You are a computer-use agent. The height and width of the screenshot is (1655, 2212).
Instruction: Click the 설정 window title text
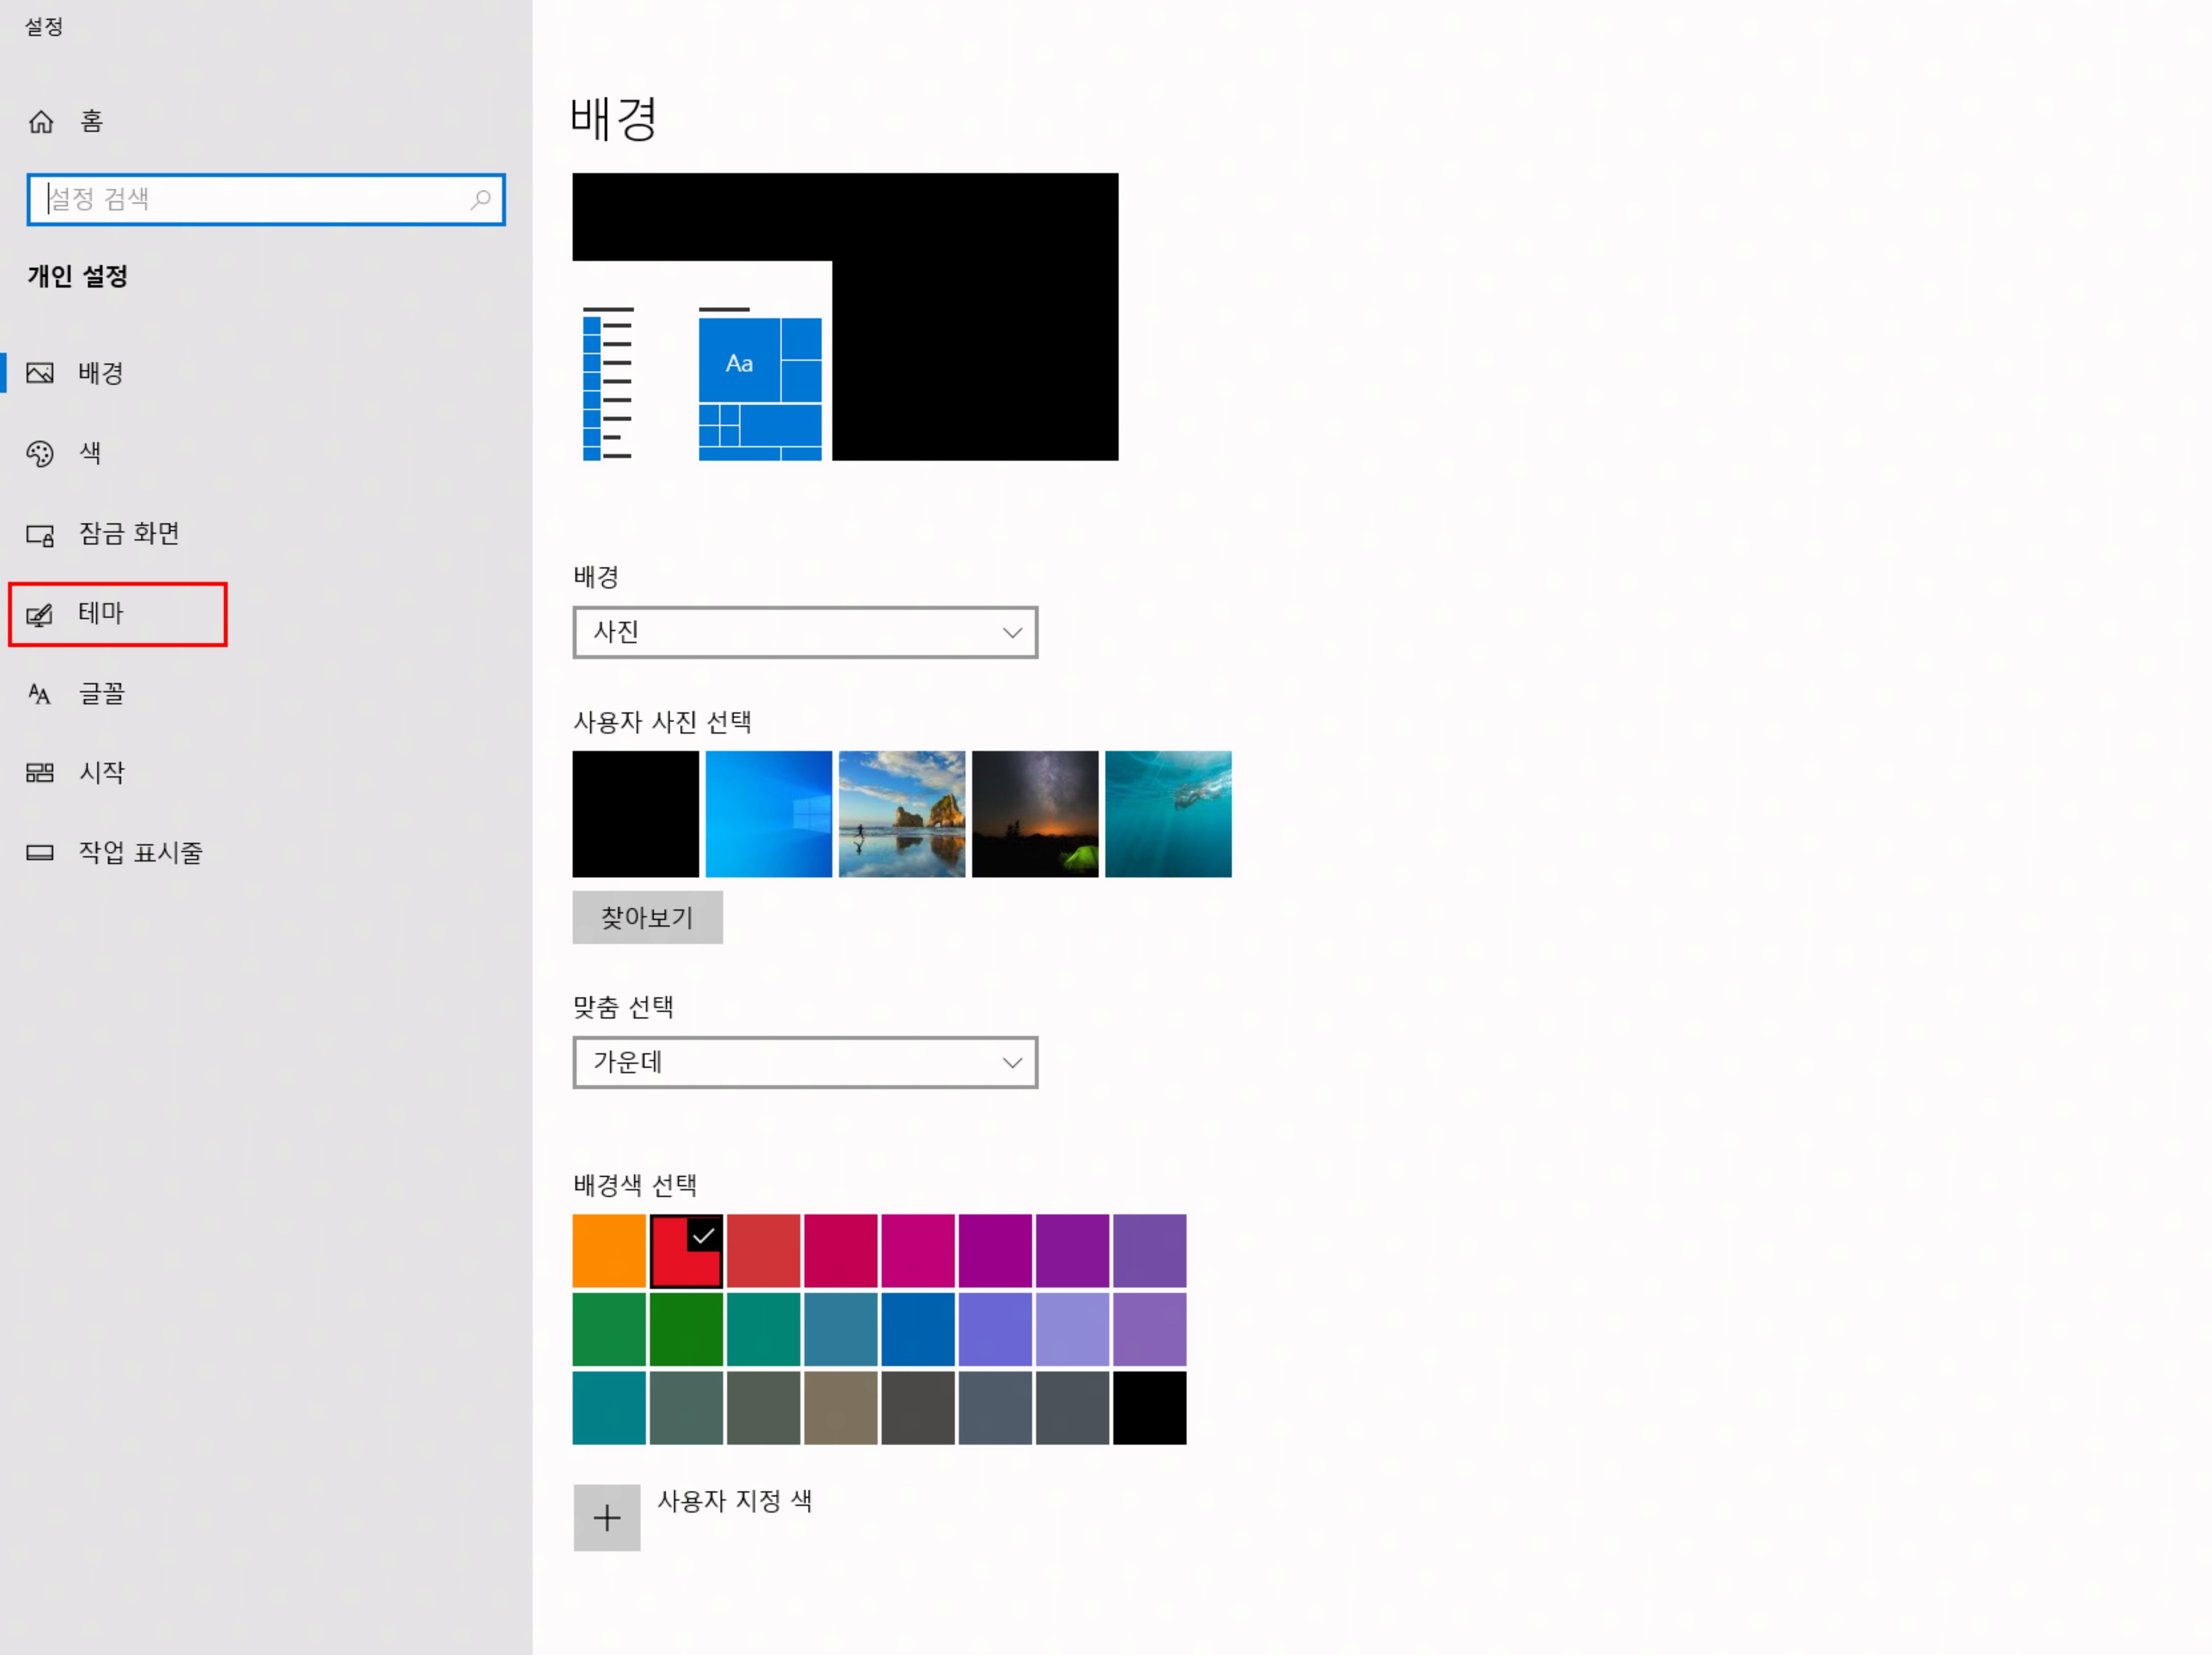pos(44,27)
